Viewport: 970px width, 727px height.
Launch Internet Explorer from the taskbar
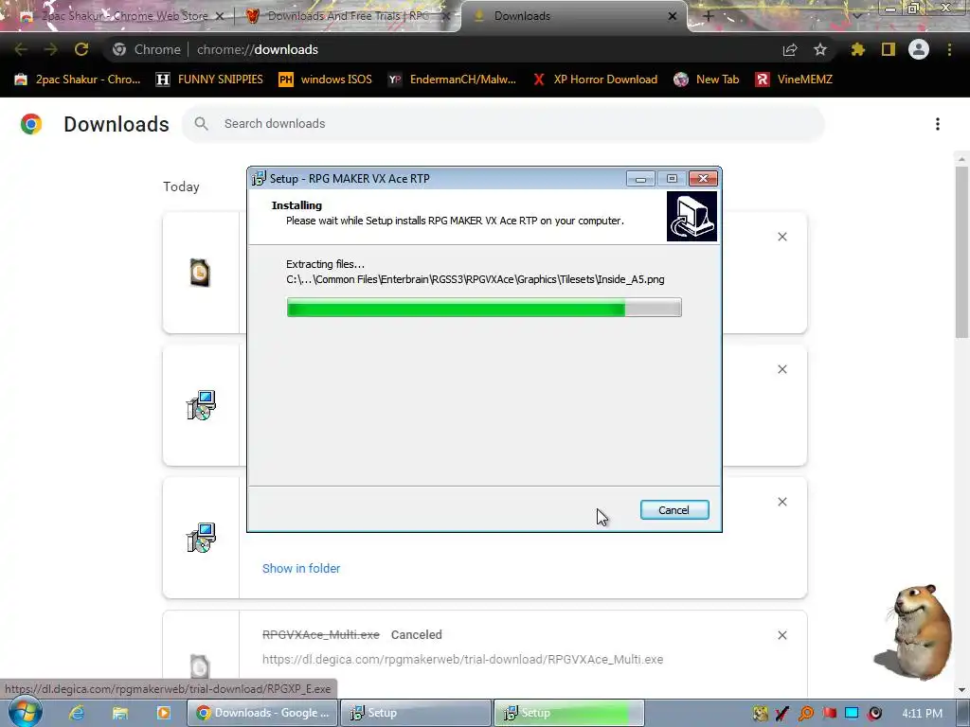77,713
